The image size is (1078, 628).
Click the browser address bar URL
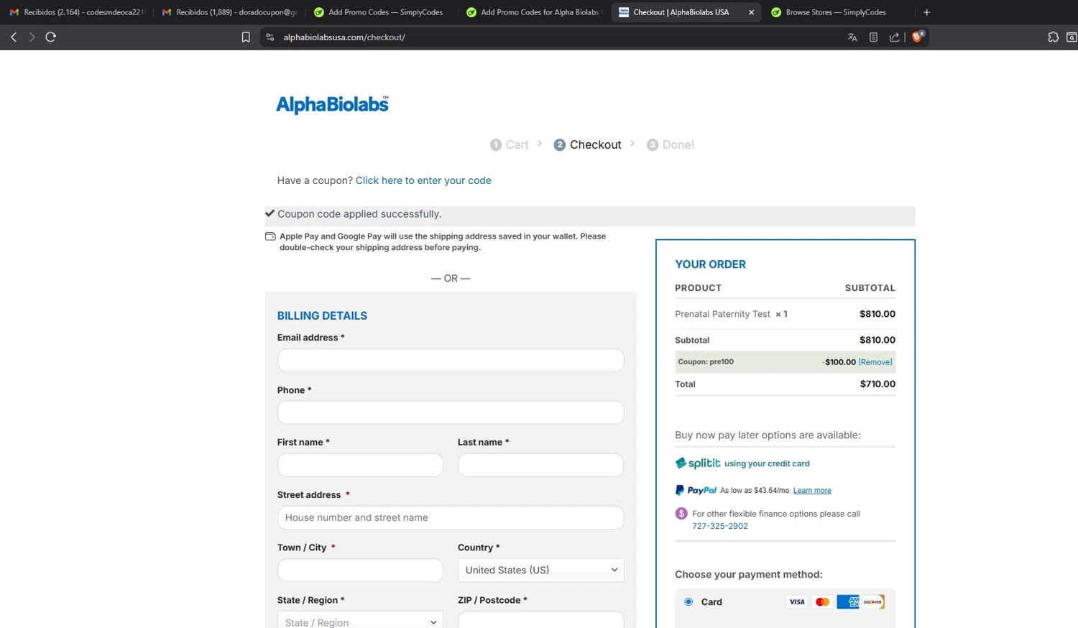coord(344,37)
